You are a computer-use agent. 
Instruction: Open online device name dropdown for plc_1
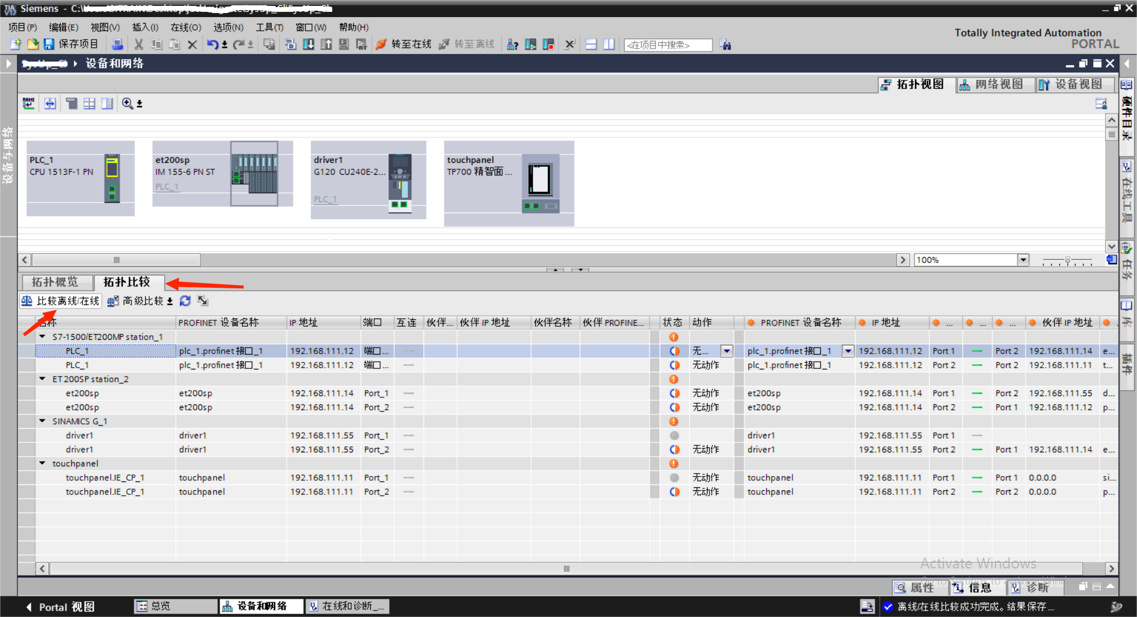(x=848, y=351)
